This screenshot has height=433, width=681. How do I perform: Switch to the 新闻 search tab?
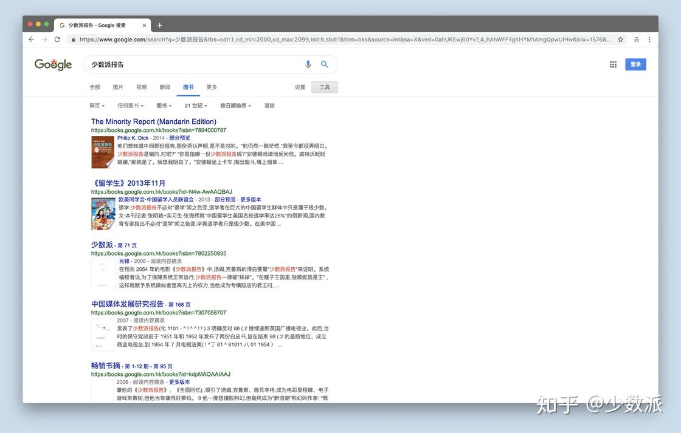click(165, 87)
